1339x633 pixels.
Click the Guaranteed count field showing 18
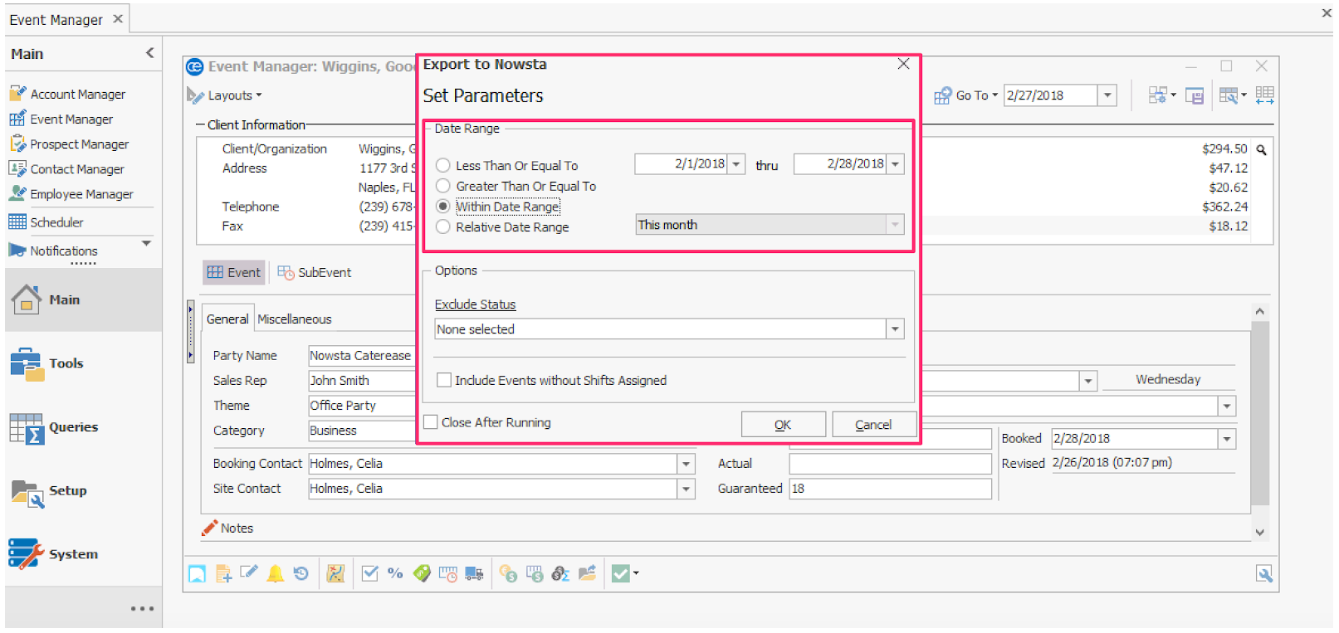(890, 489)
